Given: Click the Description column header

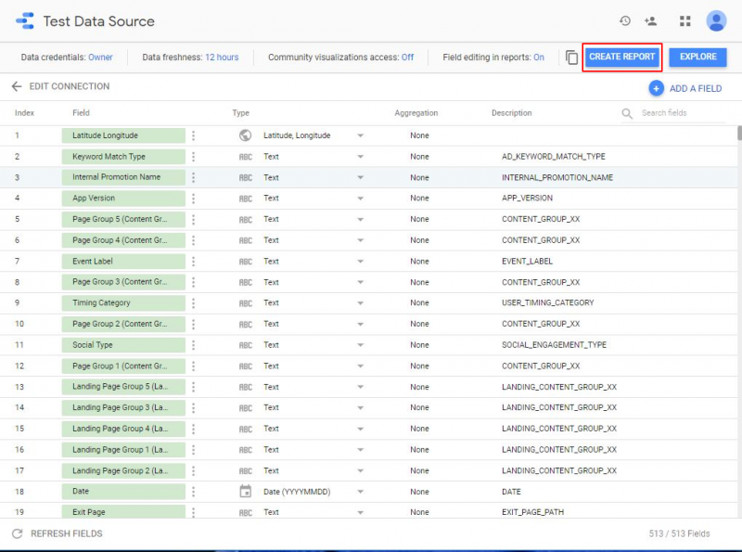Looking at the screenshot, I should [x=512, y=112].
